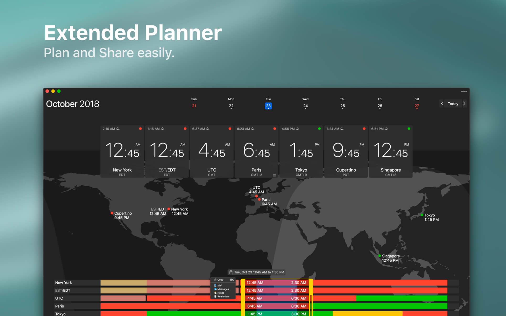Select Wednesday 24 in the week strip
Viewport: 506px width, 316px height.
point(305,106)
